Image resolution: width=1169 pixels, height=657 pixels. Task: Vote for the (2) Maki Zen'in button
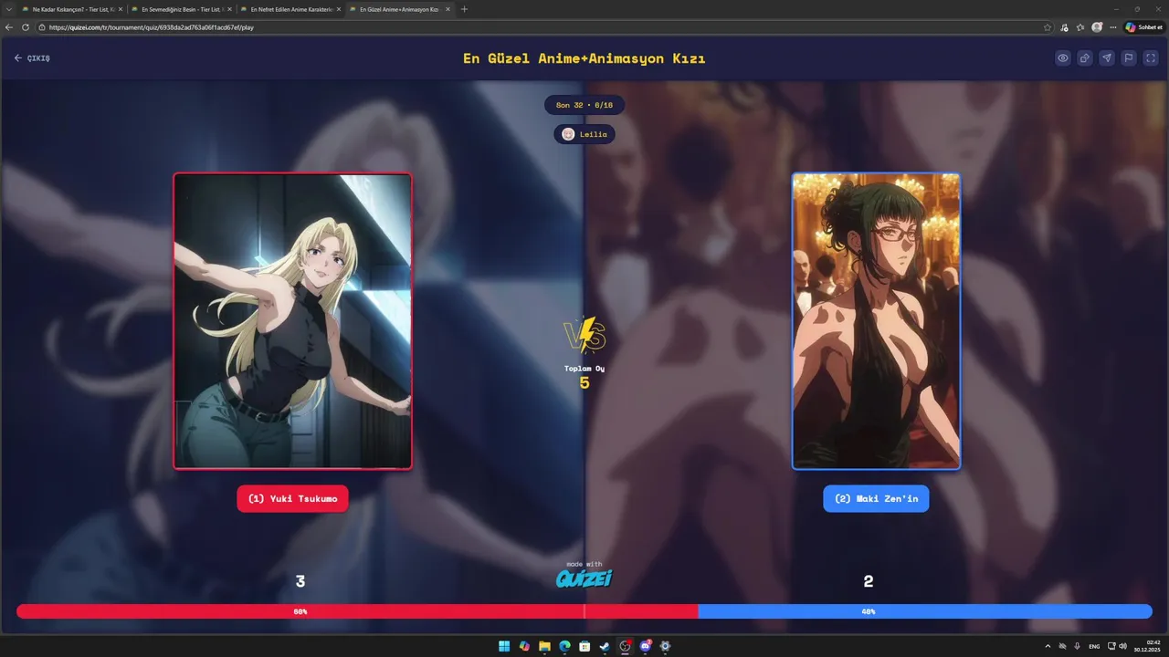click(876, 498)
